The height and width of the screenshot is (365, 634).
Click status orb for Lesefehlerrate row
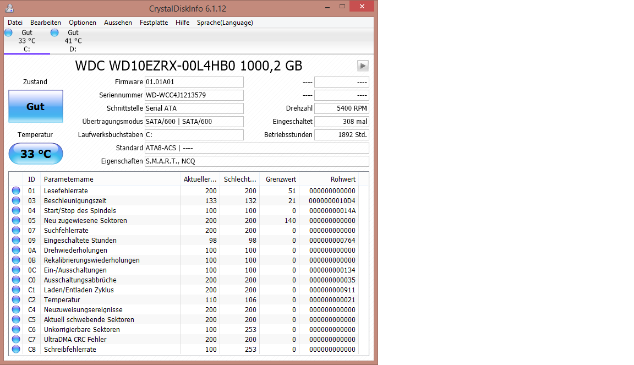(16, 190)
